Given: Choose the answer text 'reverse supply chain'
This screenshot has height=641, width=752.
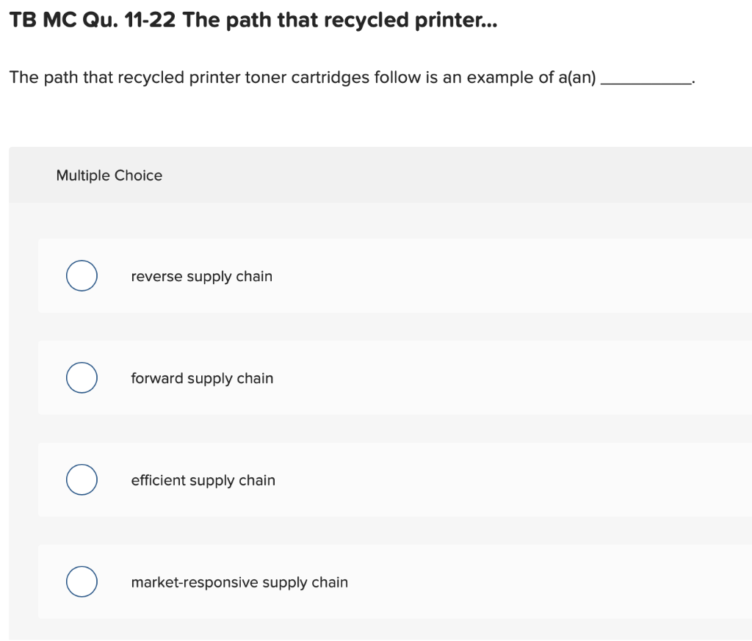Looking at the screenshot, I should [202, 276].
